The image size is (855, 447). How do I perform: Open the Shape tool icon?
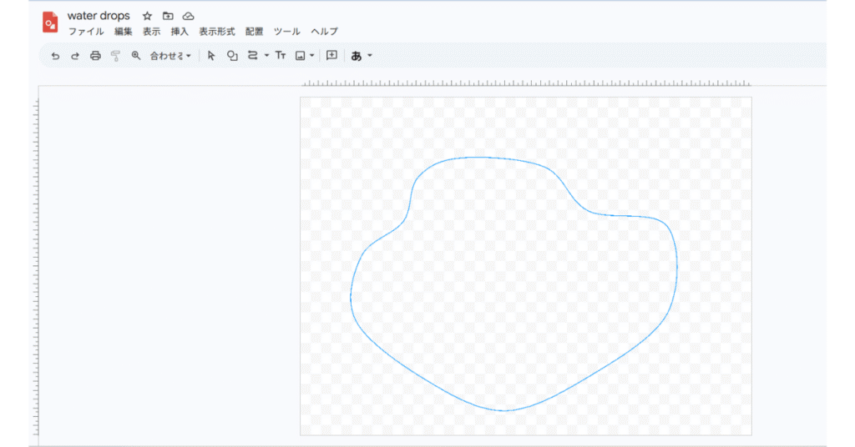[232, 56]
